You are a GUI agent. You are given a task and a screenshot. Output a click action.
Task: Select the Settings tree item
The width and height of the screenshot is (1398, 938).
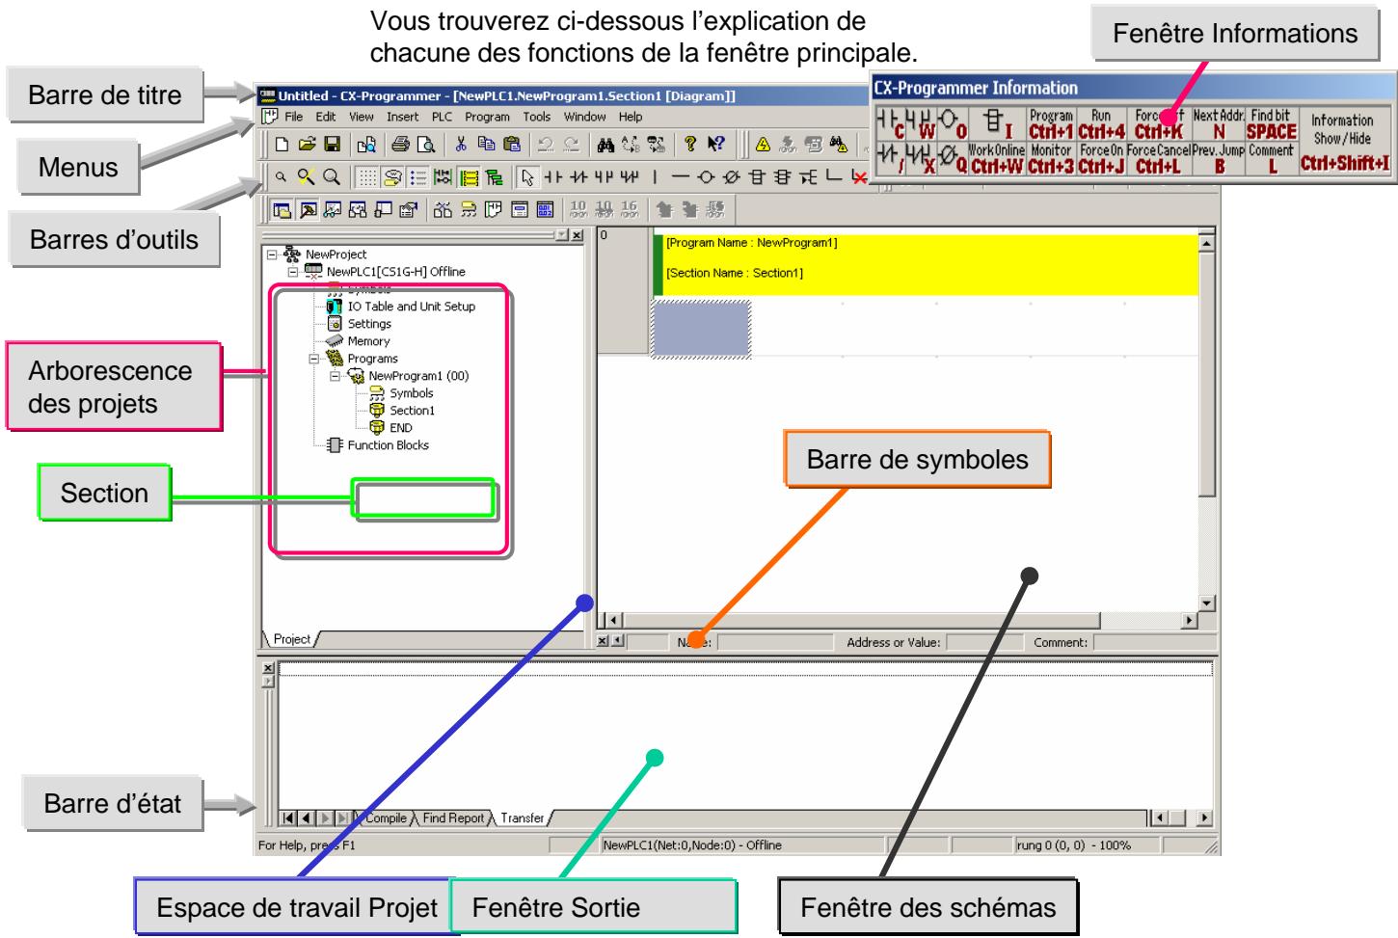(369, 324)
